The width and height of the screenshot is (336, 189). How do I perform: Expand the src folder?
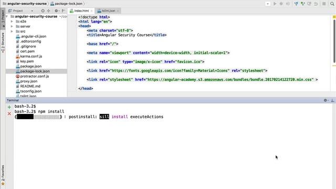point(12,31)
